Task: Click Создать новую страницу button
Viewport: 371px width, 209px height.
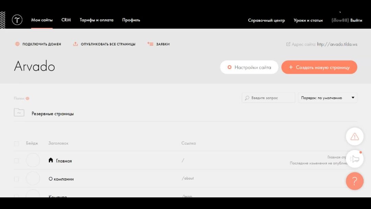Action: (319, 67)
